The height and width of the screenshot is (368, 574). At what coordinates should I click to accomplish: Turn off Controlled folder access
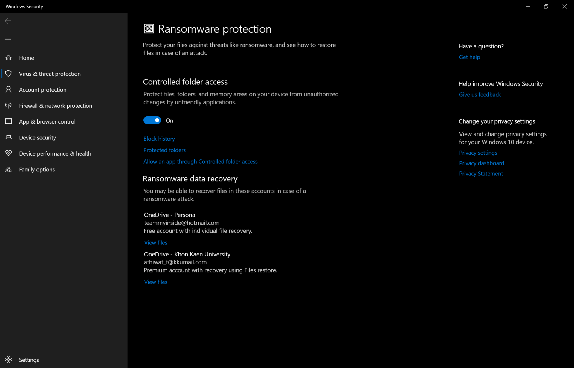(x=152, y=120)
